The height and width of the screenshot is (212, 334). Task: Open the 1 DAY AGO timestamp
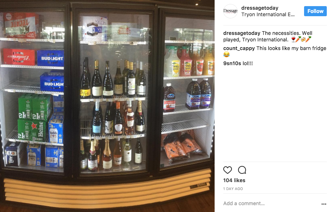point(233,189)
